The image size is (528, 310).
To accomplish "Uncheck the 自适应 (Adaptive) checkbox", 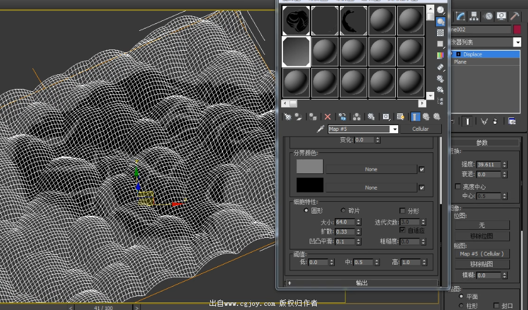I will (x=402, y=230).
